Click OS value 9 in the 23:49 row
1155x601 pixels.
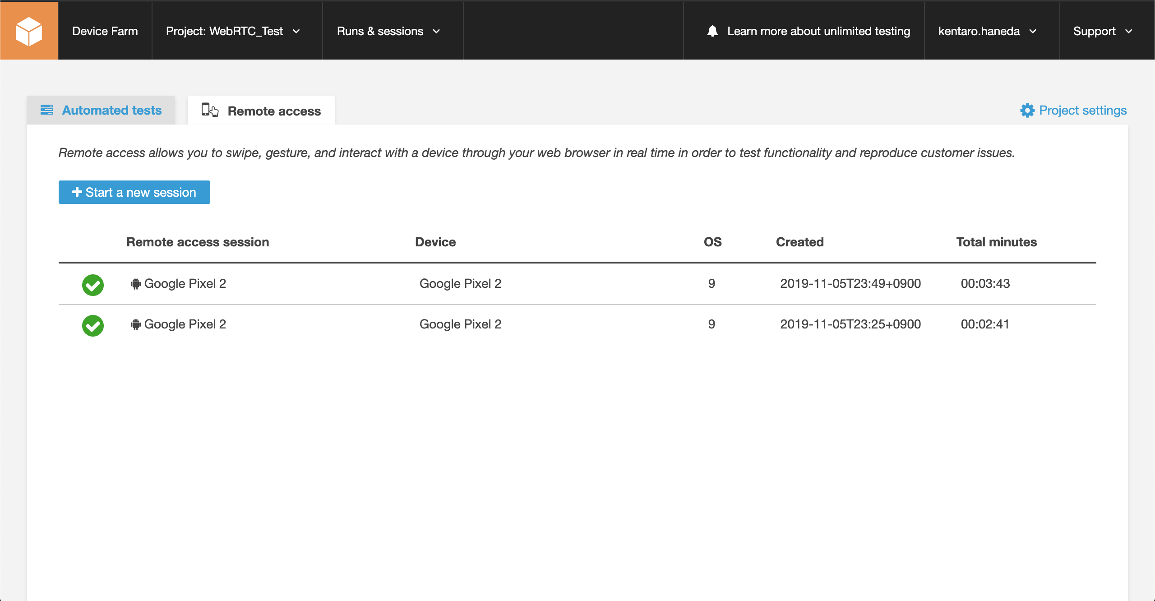tap(711, 283)
